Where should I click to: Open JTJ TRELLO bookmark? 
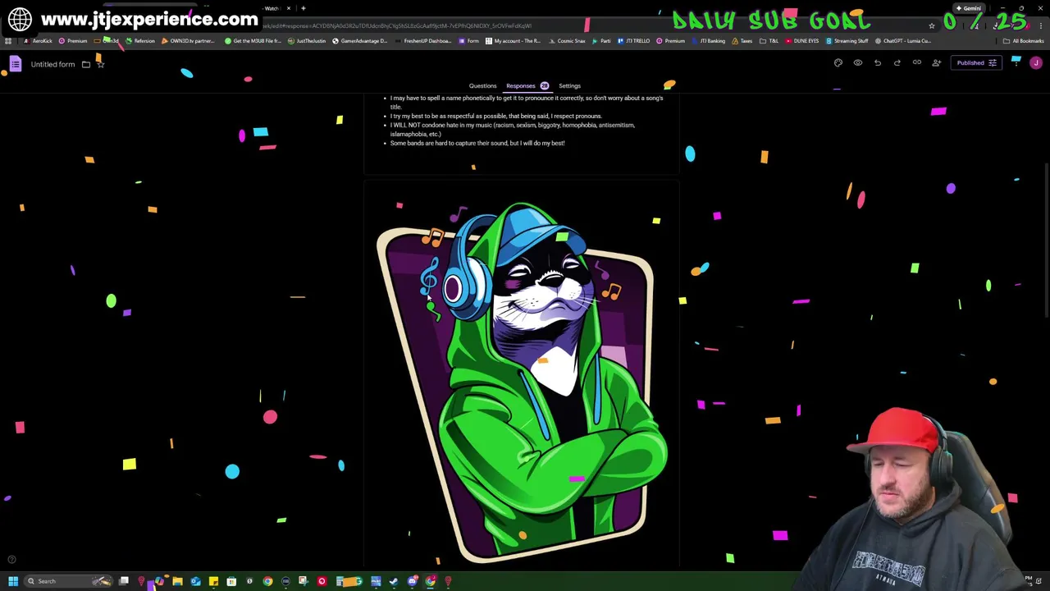(635, 41)
